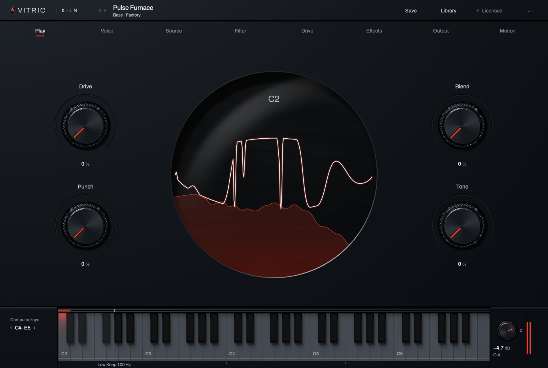Open the Filter tab
The image size is (548, 368).
pyautogui.click(x=240, y=31)
